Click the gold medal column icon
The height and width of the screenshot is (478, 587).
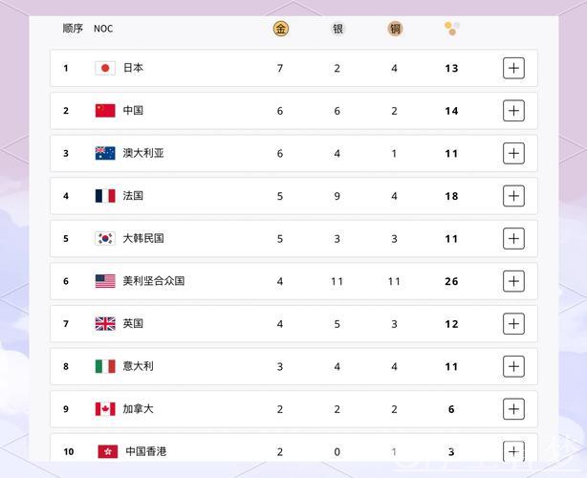click(280, 29)
